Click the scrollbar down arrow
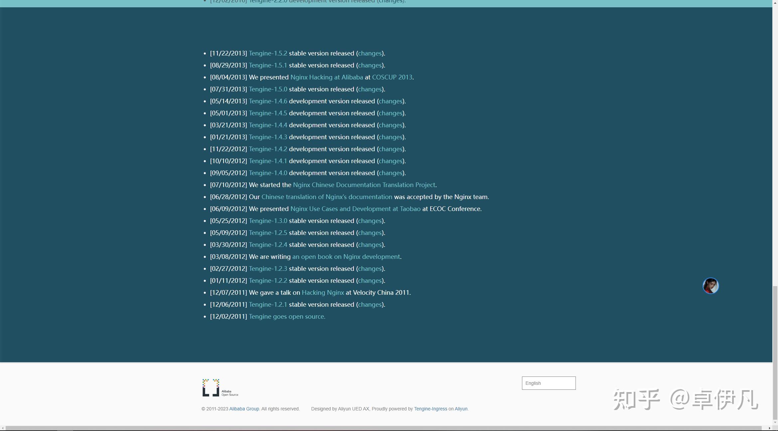Image resolution: width=778 pixels, height=431 pixels. click(x=775, y=422)
